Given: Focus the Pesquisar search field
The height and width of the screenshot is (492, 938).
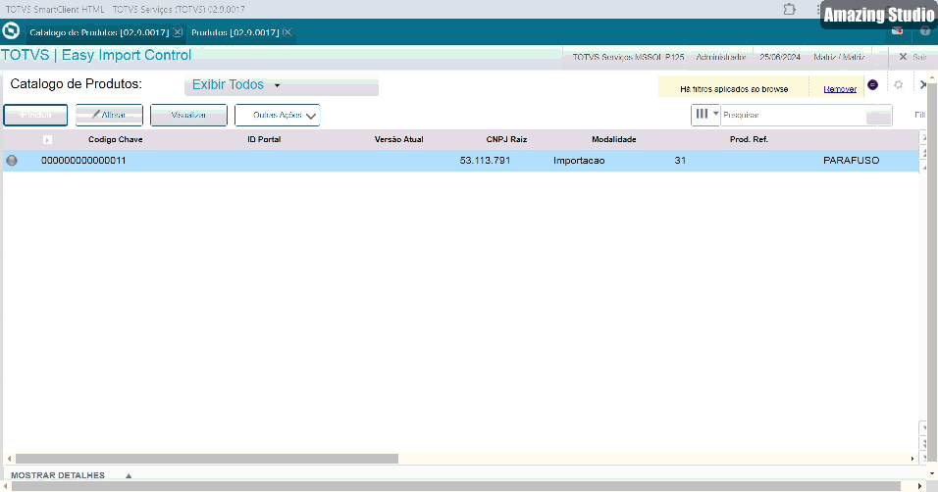Looking at the screenshot, I should tap(793, 115).
